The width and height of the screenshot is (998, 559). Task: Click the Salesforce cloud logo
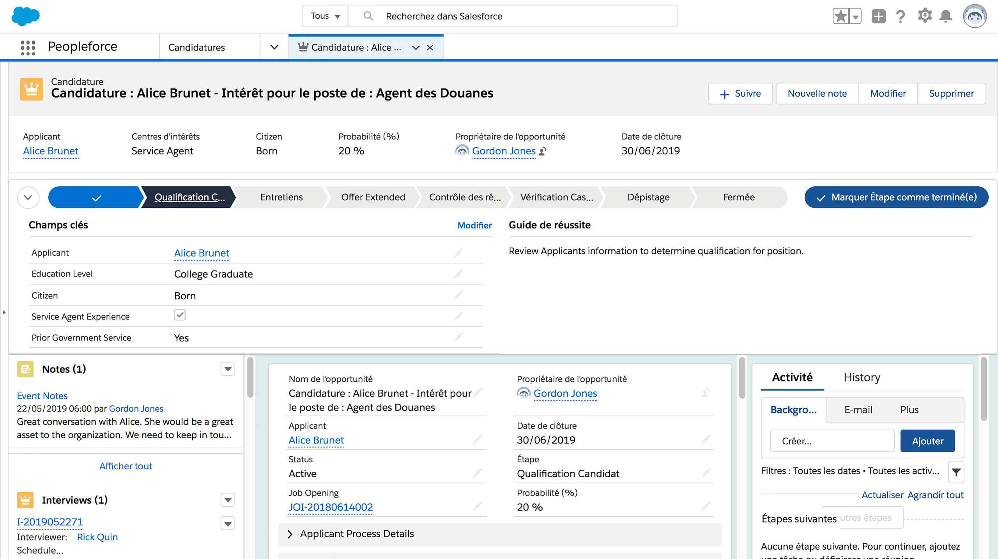26,16
